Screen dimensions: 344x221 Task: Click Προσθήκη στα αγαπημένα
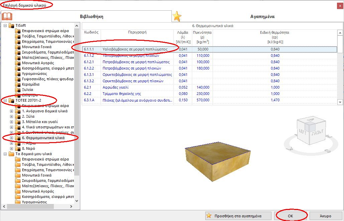click(237, 215)
